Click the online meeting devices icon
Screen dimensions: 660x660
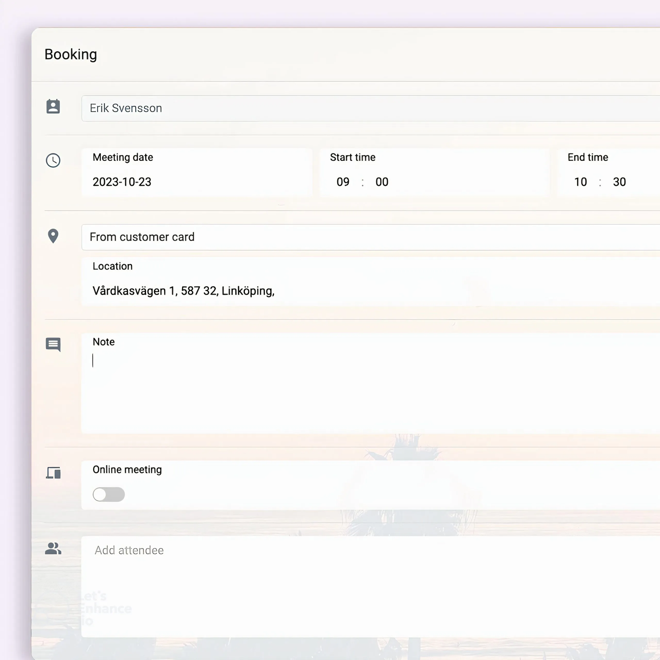tap(53, 473)
